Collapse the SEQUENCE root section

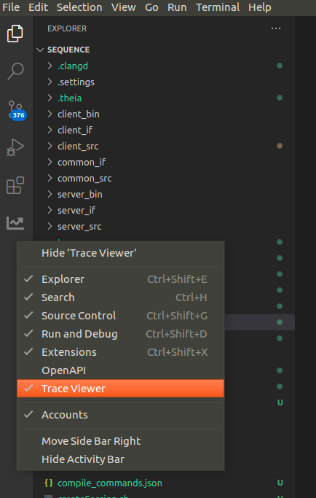pos(68,50)
